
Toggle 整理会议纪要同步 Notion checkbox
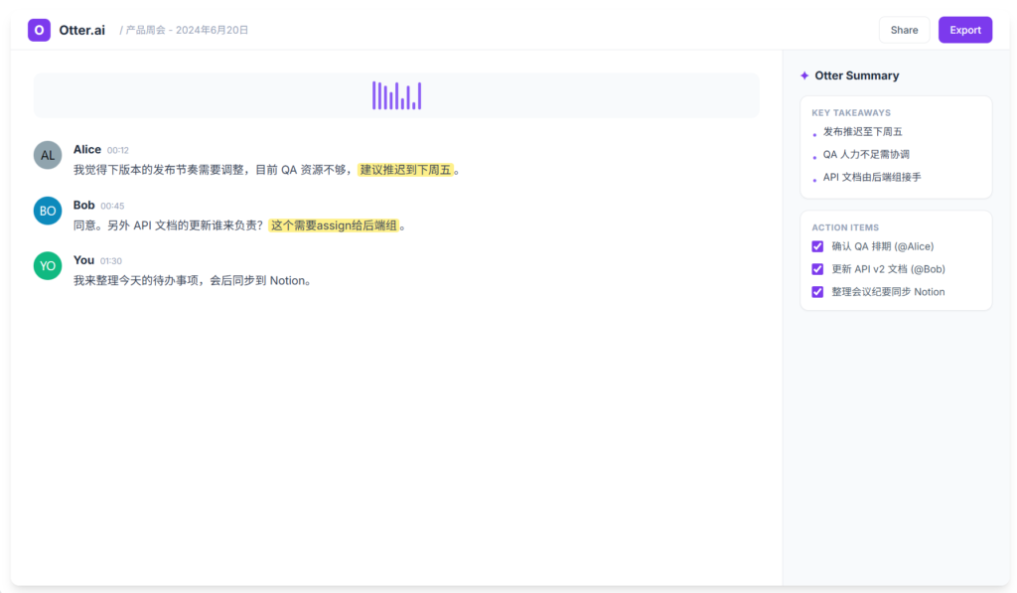click(817, 292)
